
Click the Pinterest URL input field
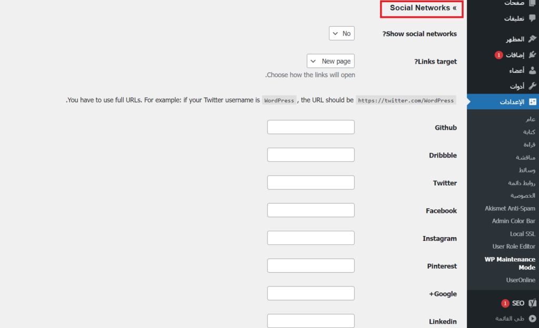pyautogui.click(x=311, y=265)
